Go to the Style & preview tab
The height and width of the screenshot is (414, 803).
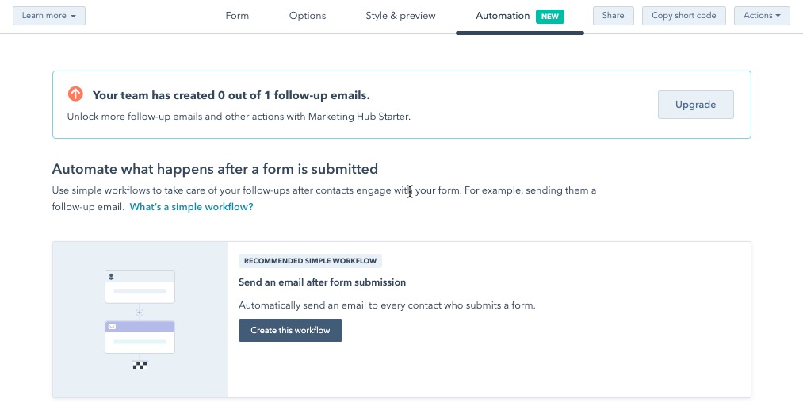(400, 16)
